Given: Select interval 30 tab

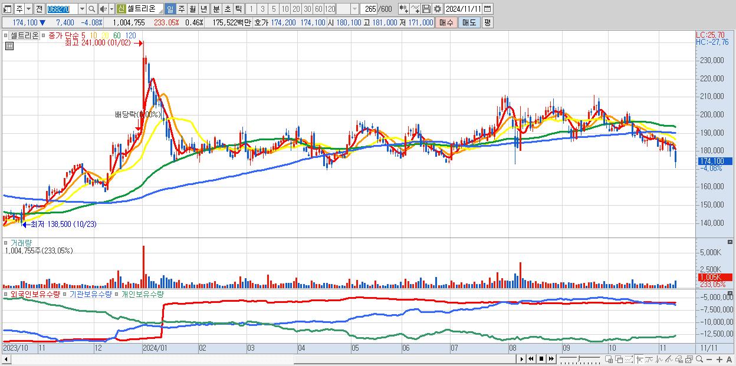Looking at the screenshot, I should (x=307, y=9).
